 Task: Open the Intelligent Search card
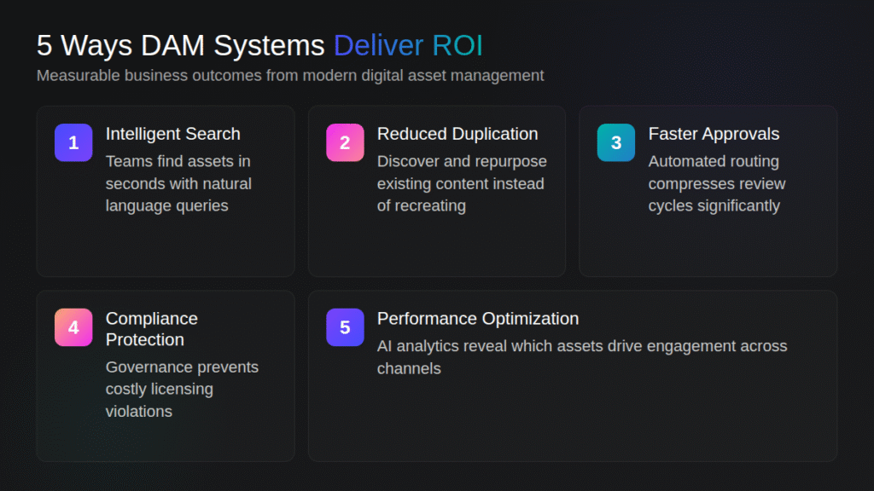(x=166, y=190)
